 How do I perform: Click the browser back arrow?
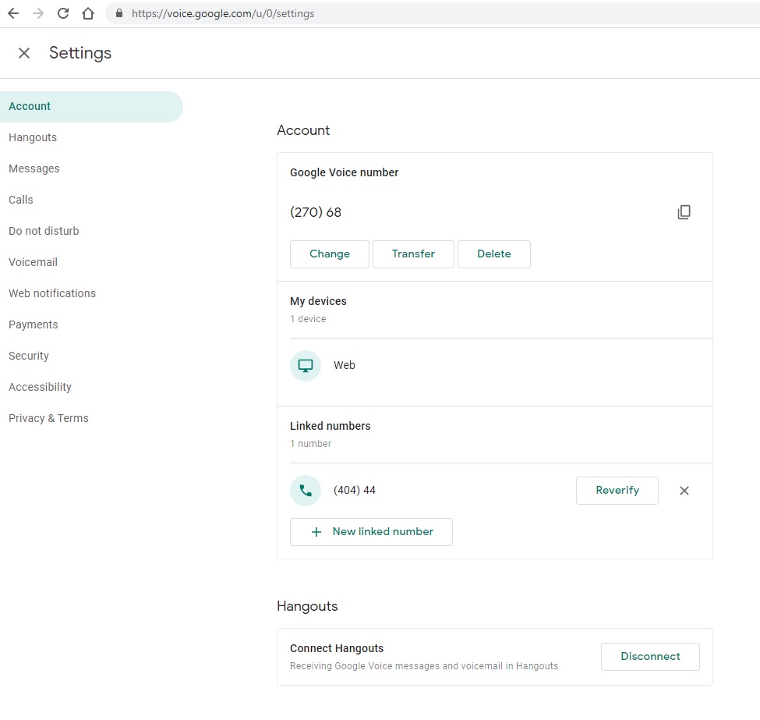[13, 13]
